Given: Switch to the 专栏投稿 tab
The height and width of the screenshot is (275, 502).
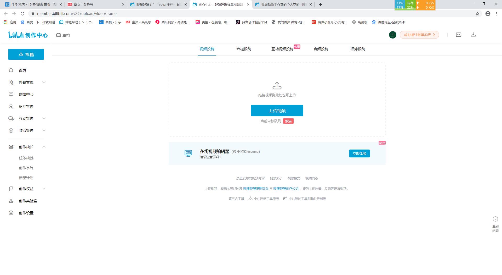Looking at the screenshot, I should coord(243,49).
